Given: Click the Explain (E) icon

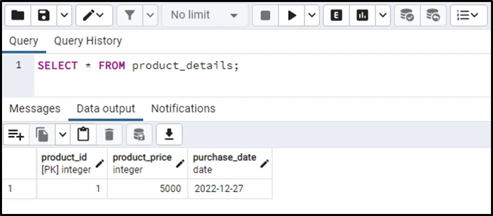Looking at the screenshot, I should click(336, 16).
